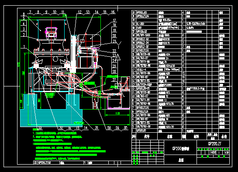
Task: Select callout number 1 beside the crusher body
Action: pyautogui.click(x=24, y=46)
